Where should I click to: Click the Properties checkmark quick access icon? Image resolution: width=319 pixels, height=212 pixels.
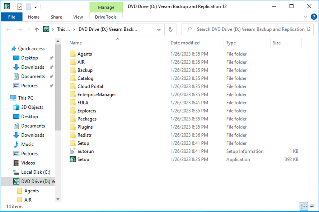(20, 7)
